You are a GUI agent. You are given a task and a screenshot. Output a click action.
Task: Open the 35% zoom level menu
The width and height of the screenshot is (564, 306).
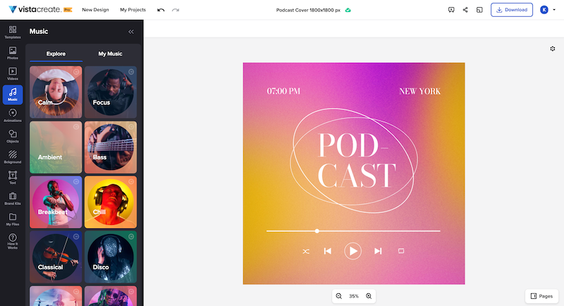pos(354,296)
